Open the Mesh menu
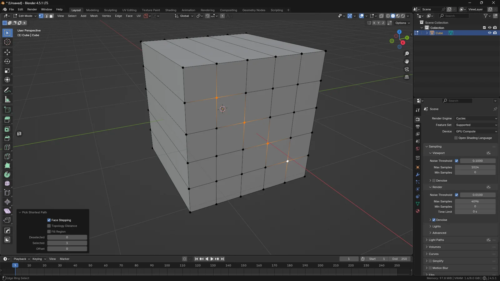Viewport: 500px width, 281px height. pos(94,16)
